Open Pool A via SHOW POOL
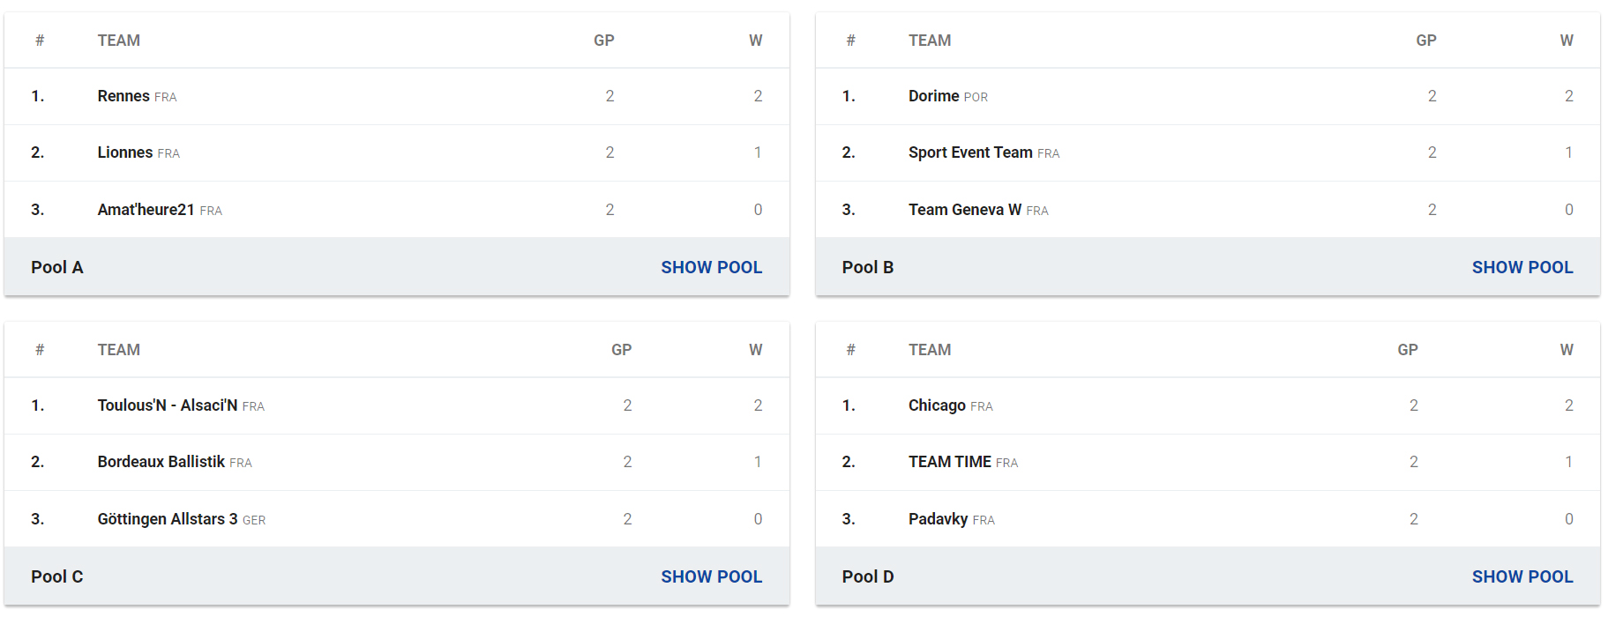Viewport: 1623px width, 617px height. [x=711, y=267]
